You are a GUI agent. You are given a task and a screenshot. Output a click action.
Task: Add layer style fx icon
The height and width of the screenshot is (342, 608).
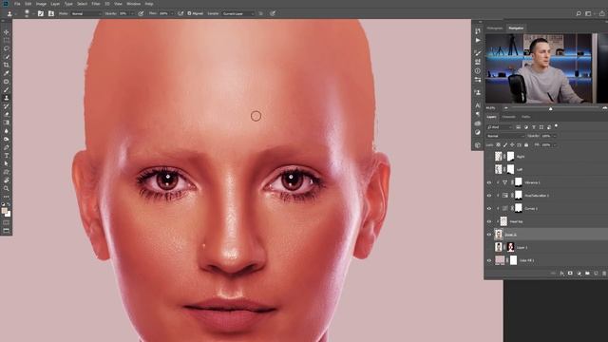(561, 274)
